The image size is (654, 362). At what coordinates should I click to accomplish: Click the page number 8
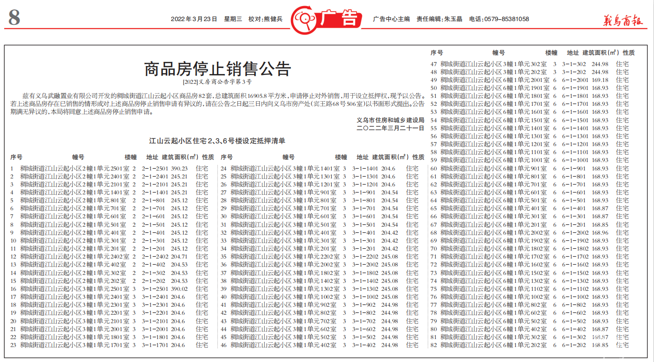click(14, 19)
